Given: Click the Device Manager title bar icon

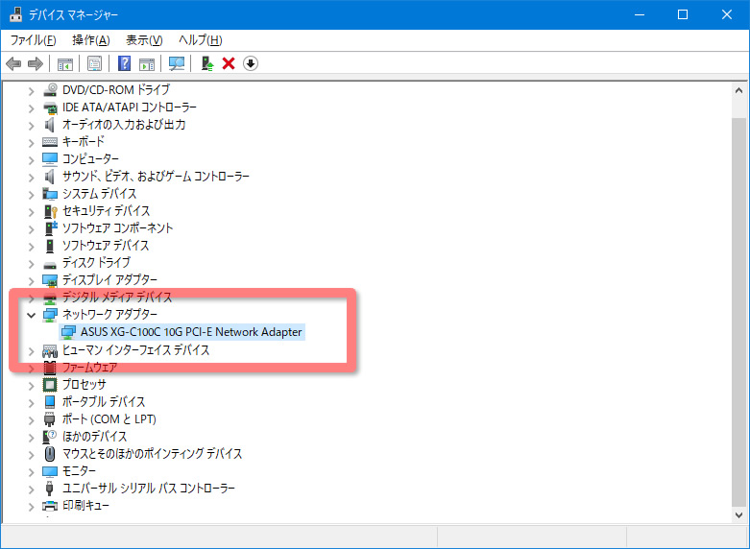Looking at the screenshot, I should (15, 14).
